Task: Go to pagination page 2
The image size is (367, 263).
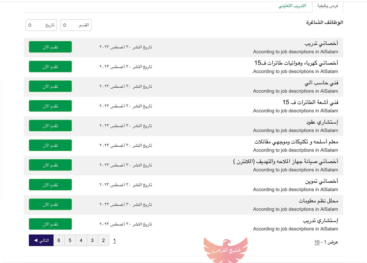Action: click(x=103, y=240)
